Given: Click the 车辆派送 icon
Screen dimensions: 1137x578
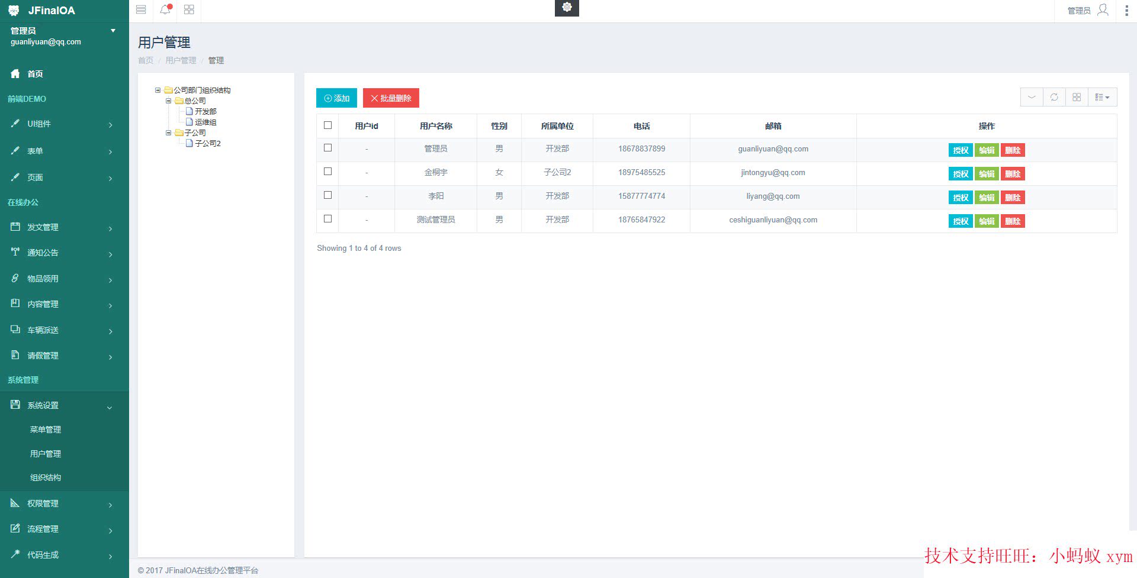Looking at the screenshot, I should (15, 330).
